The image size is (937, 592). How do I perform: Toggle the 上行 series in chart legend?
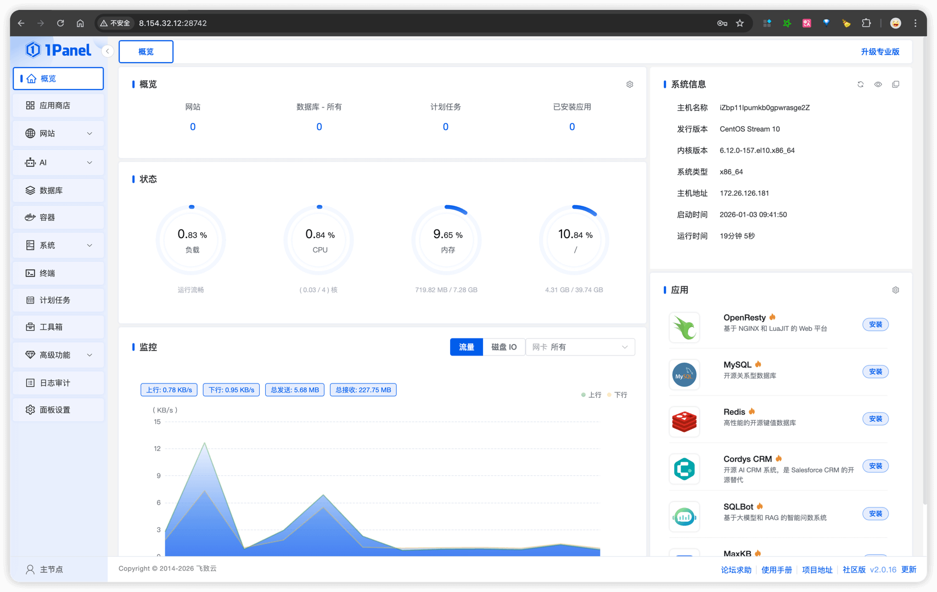point(591,395)
